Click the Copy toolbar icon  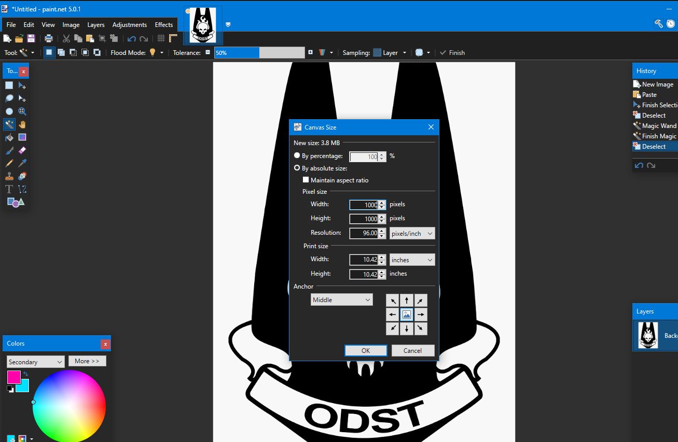pyautogui.click(x=78, y=38)
